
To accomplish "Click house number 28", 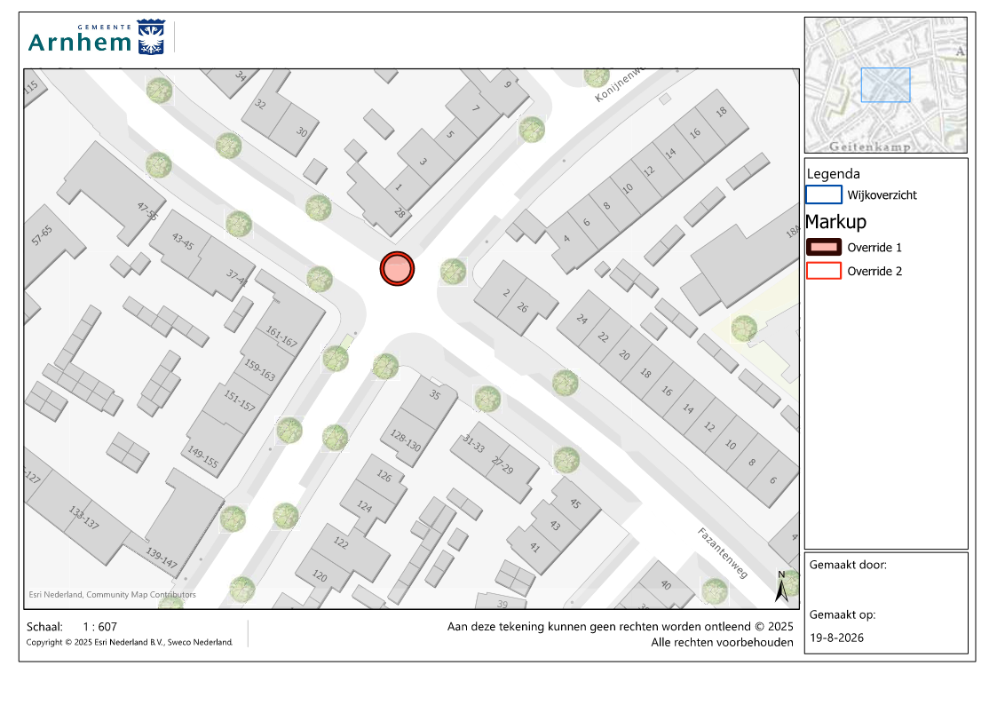I will pos(400,213).
